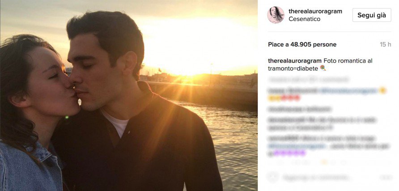View the list of 48.905 people who liked
This screenshot has height=191, width=399.
302,44
